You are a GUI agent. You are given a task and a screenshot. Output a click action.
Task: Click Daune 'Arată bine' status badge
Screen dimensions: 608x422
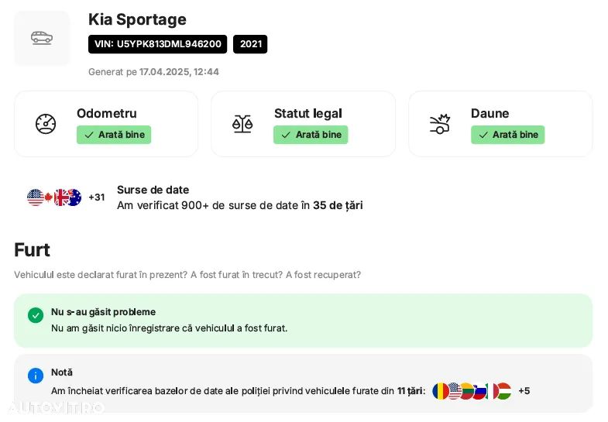pyautogui.click(x=507, y=135)
